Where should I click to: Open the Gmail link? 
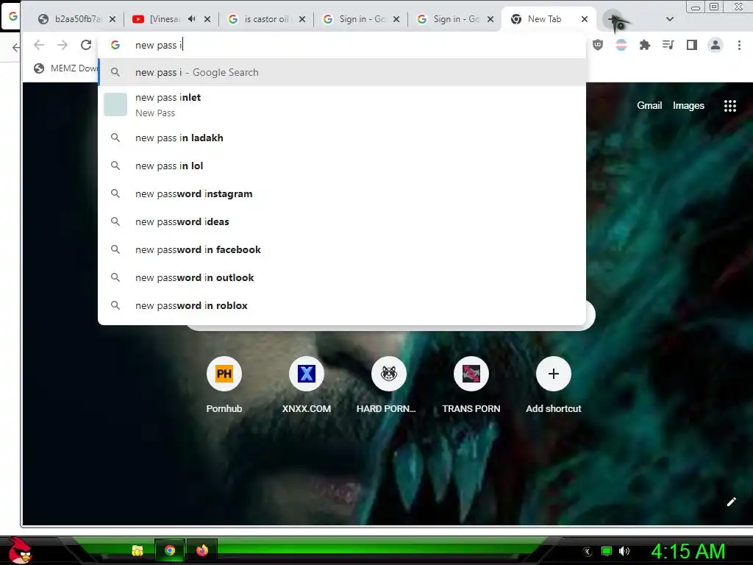click(649, 106)
